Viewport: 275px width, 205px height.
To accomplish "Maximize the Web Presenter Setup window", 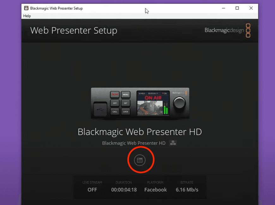I will 237,8.
